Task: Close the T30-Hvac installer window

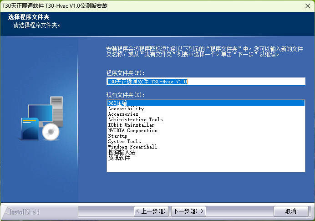Action: click(305, 5)
